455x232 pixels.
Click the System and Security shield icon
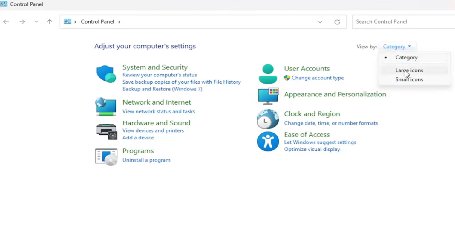pos(106,74)
